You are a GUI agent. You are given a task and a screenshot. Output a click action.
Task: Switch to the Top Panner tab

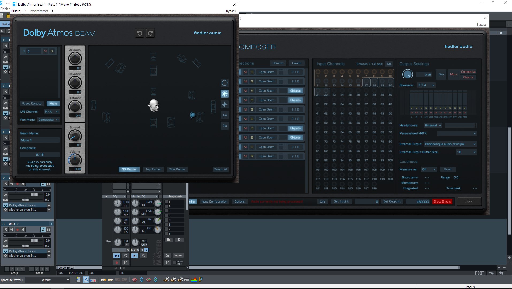coord(153,169)
